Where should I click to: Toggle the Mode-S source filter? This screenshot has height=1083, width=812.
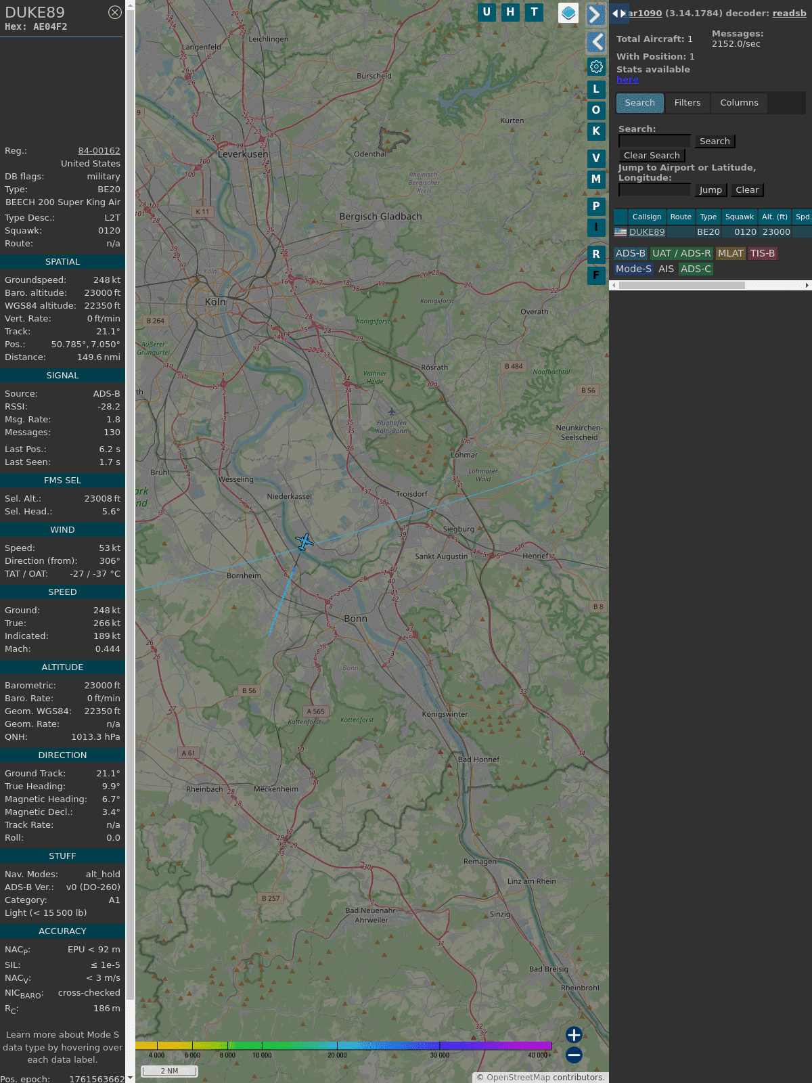point(633,269)
